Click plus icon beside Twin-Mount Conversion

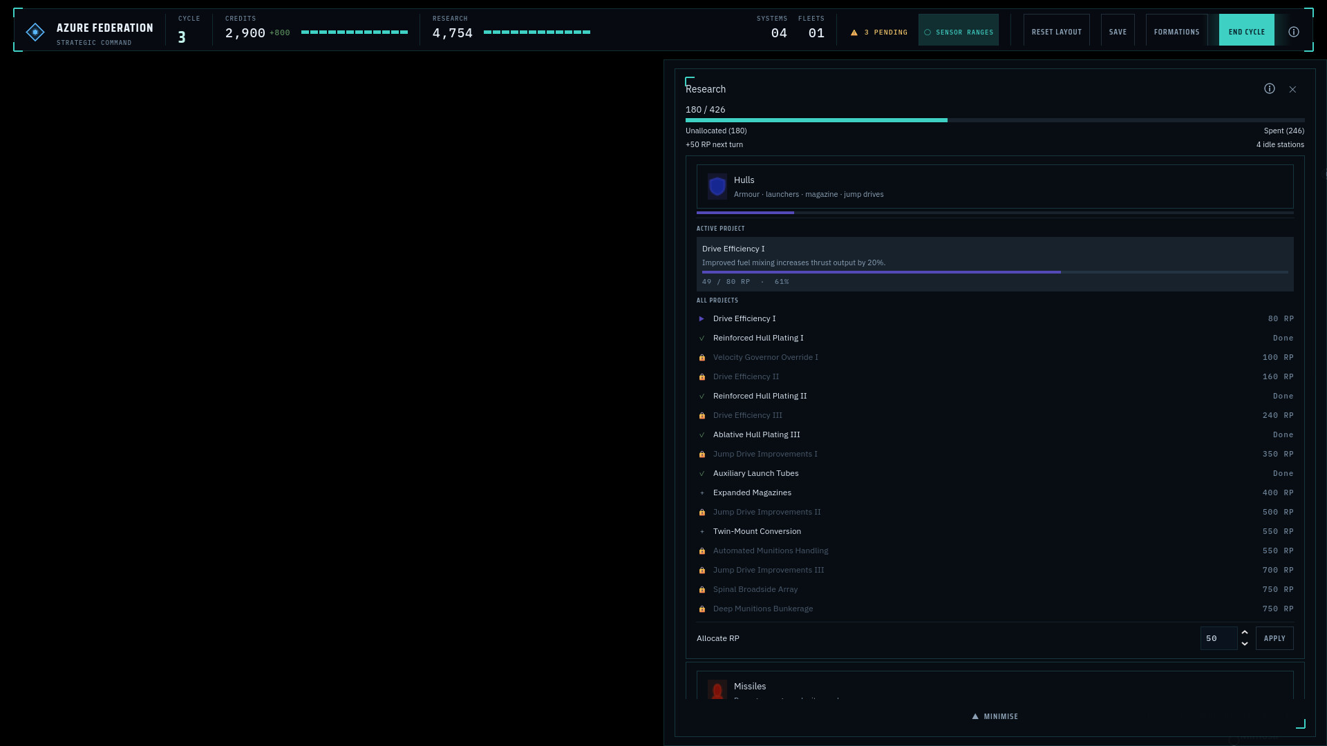coord(702,532)
